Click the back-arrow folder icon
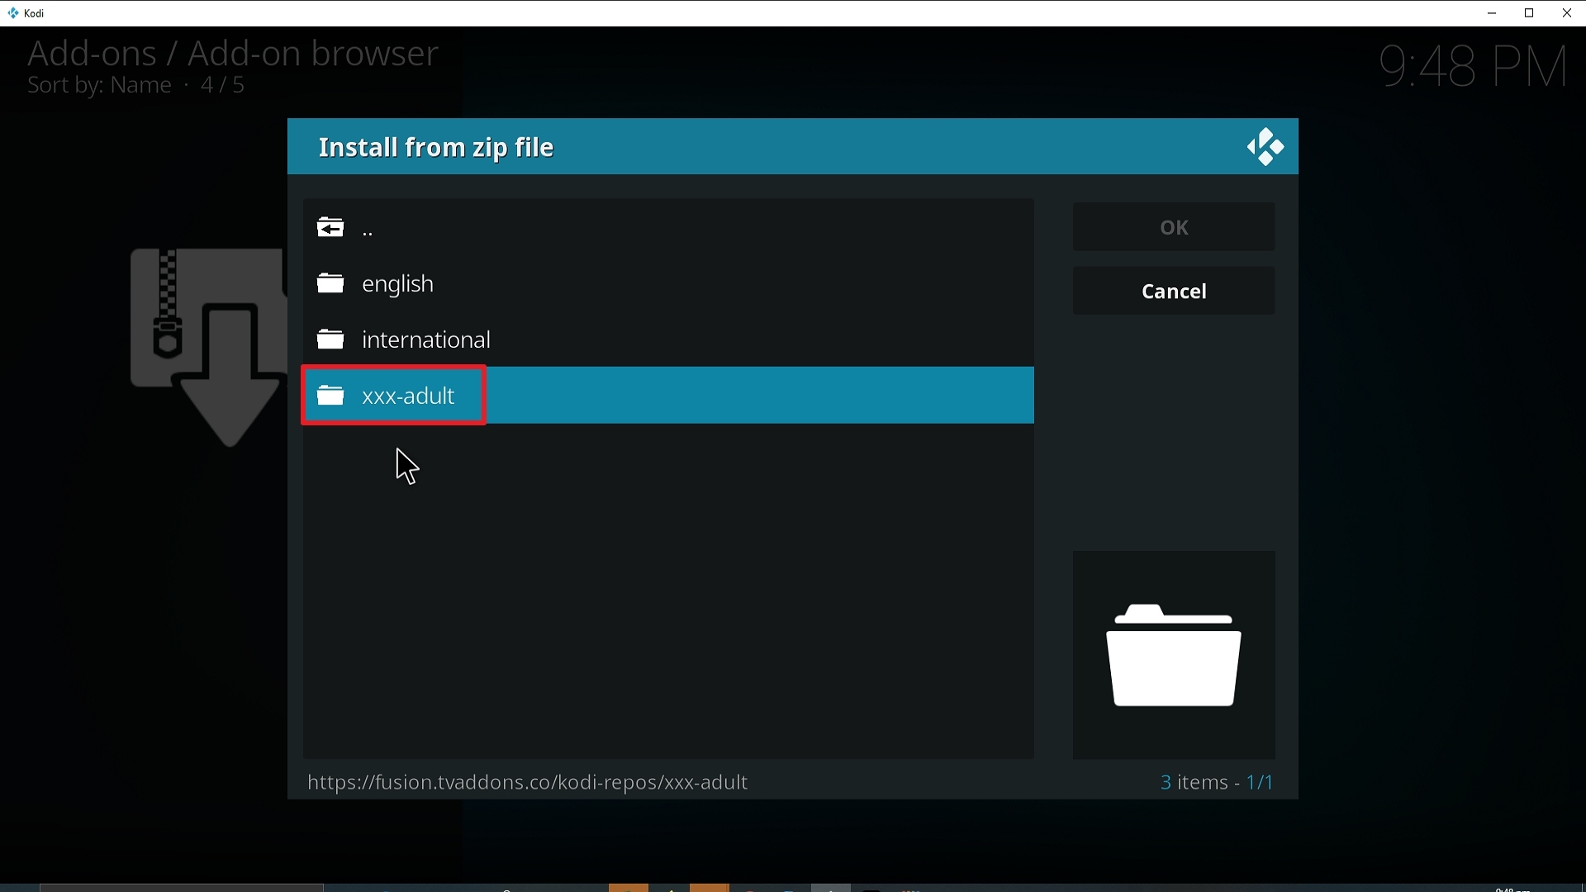Viewport: 1586px width, 892px height. click(x=330, y=227)
